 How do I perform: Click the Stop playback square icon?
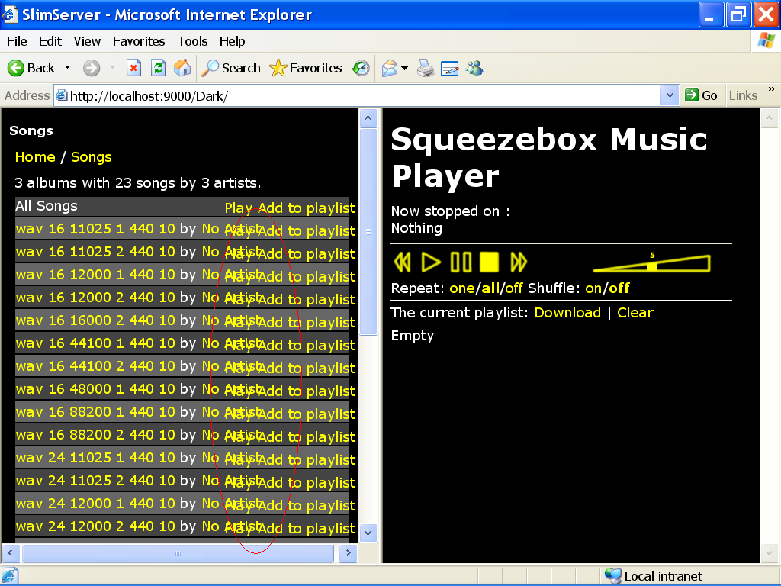(489, 262)
